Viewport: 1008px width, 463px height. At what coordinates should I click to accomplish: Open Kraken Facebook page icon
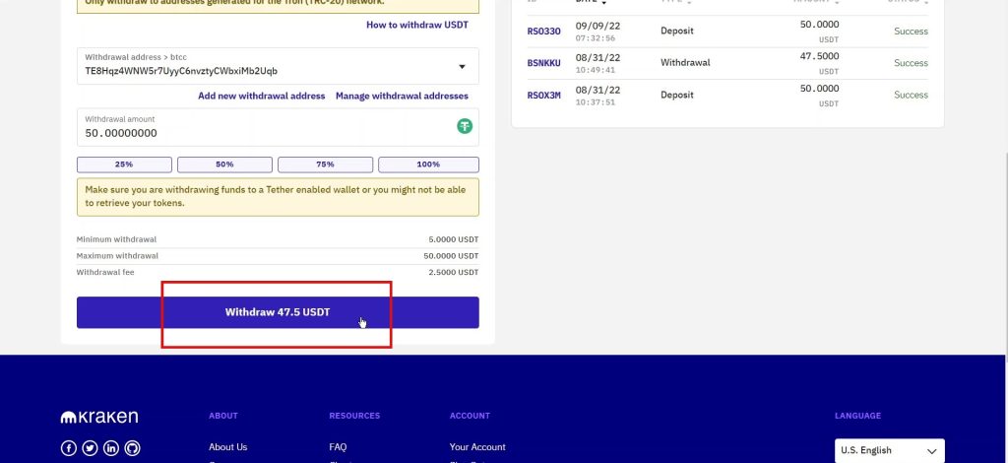pyautogui.click(x=69, y=448)
